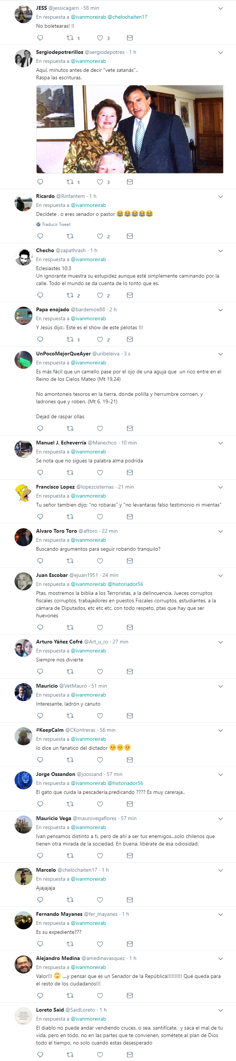Reply to Loreto Said's tweet

(40, 1054)
